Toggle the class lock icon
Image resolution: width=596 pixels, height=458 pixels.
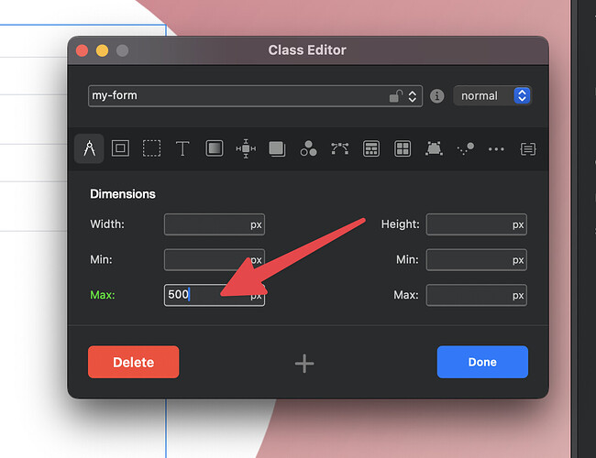coord(396,96)
